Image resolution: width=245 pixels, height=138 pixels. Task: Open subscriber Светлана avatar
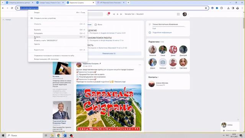pos(183,62)
